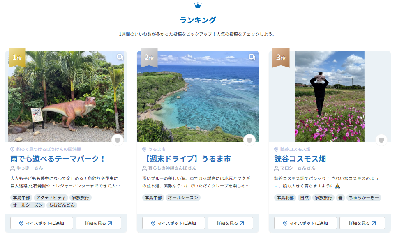Viewport: 397px width, 240px height.
Task: Select the 本島北部 tag
Action: click(285, 198)
